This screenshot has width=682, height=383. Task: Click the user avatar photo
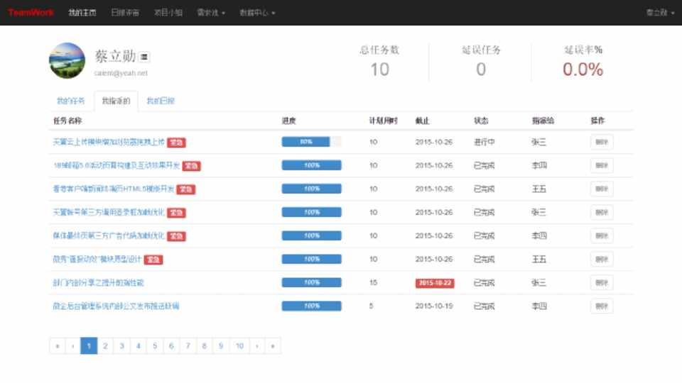coord(67,61)
